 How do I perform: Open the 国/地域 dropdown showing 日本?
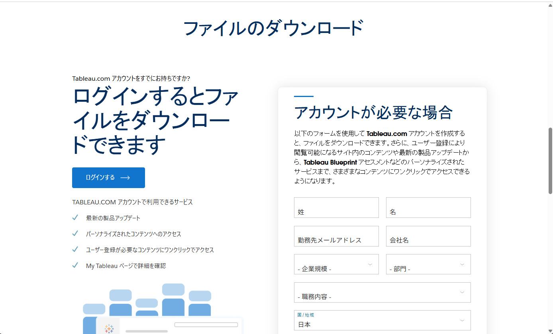382,320
